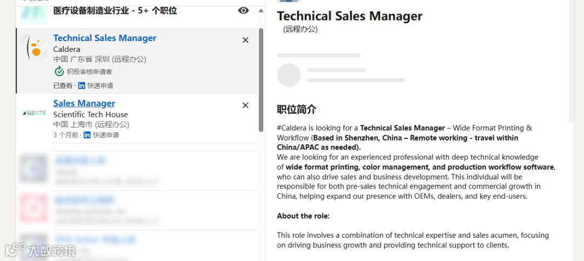Click LinkedIn icon in Sales Manager's 快速申请
The width and height of the screenshot is (584, 261).
click(87, 135)
